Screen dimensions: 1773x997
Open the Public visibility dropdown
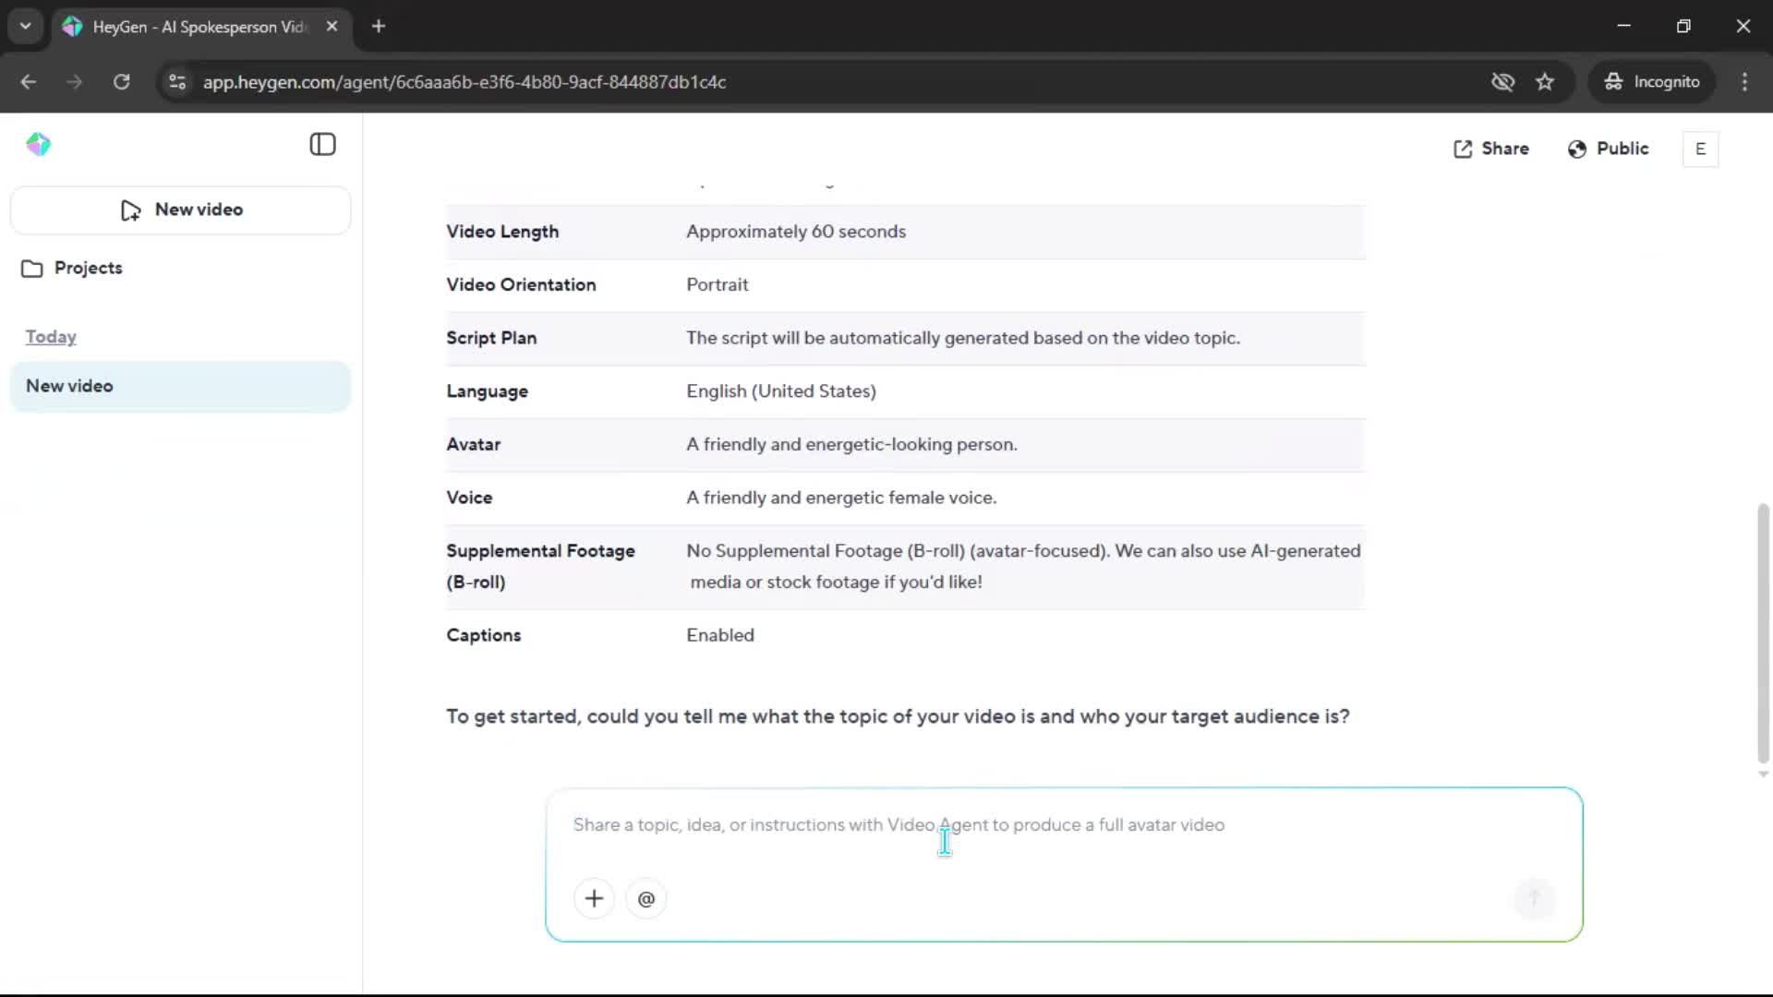click(x=1608, y=149)
